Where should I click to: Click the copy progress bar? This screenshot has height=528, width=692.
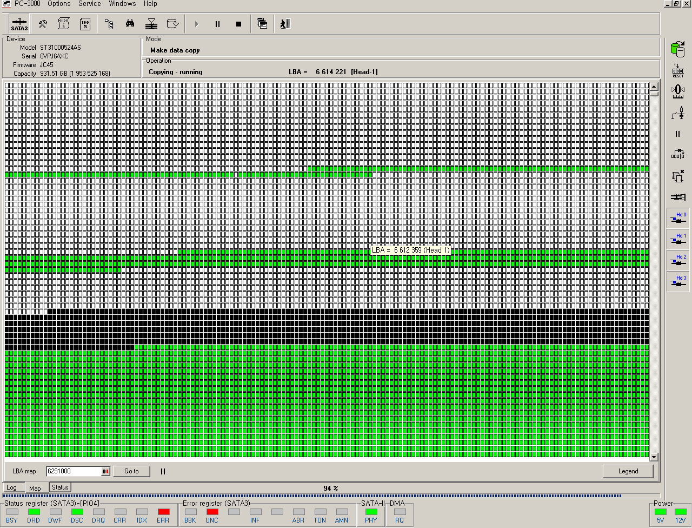(331, 496)
